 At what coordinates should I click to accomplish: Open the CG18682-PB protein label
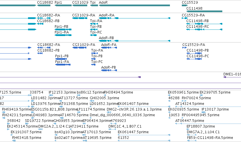pyautogui.click(x=48, y=50)
